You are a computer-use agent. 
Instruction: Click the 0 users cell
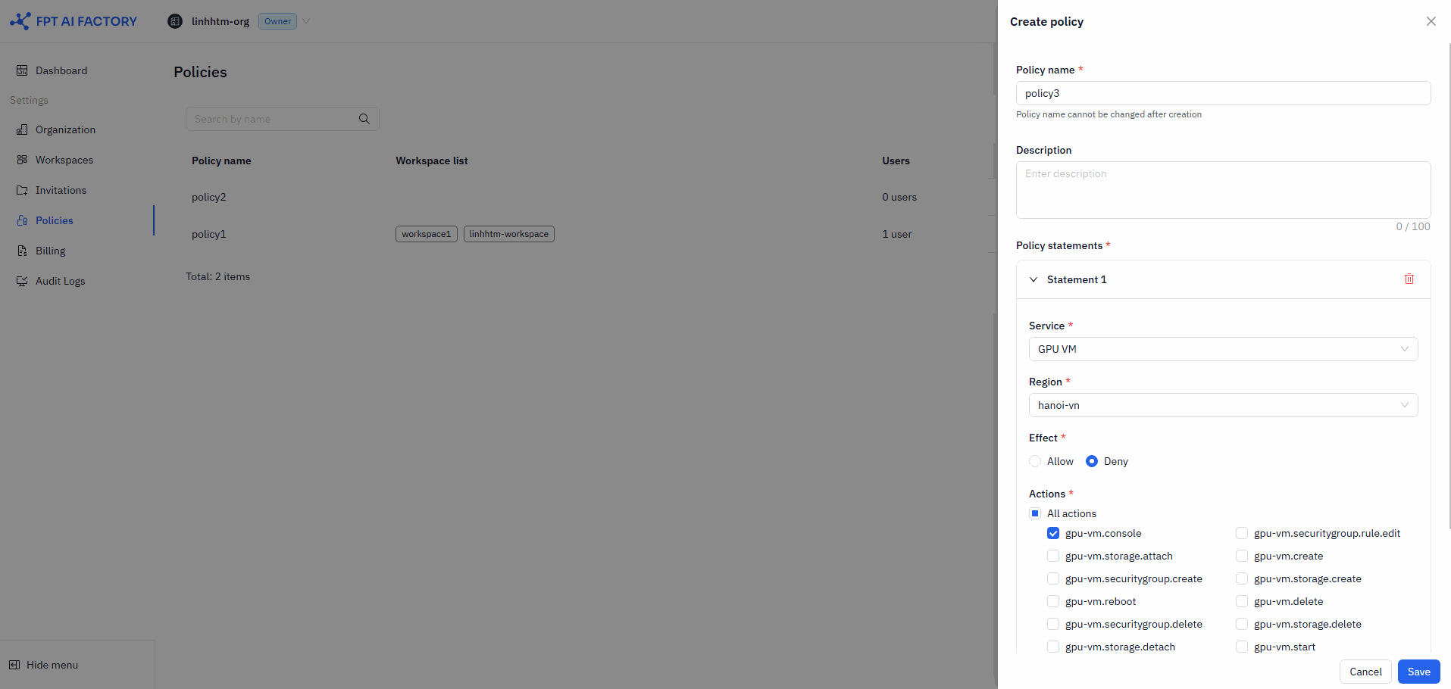pyautogui.click(x=899, y=197)
